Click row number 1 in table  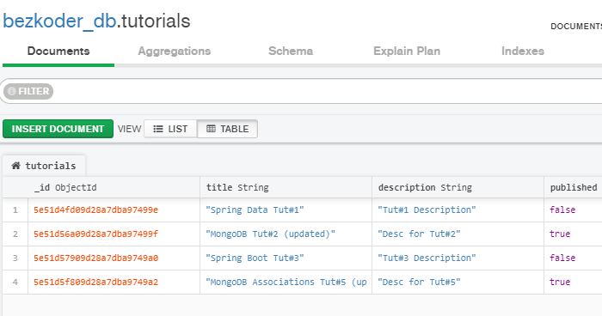click(x=15, y=210)
